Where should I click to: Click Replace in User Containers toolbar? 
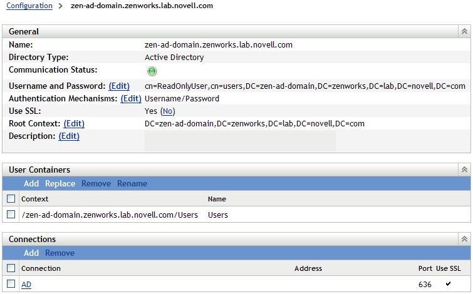[x=60, y=183]
